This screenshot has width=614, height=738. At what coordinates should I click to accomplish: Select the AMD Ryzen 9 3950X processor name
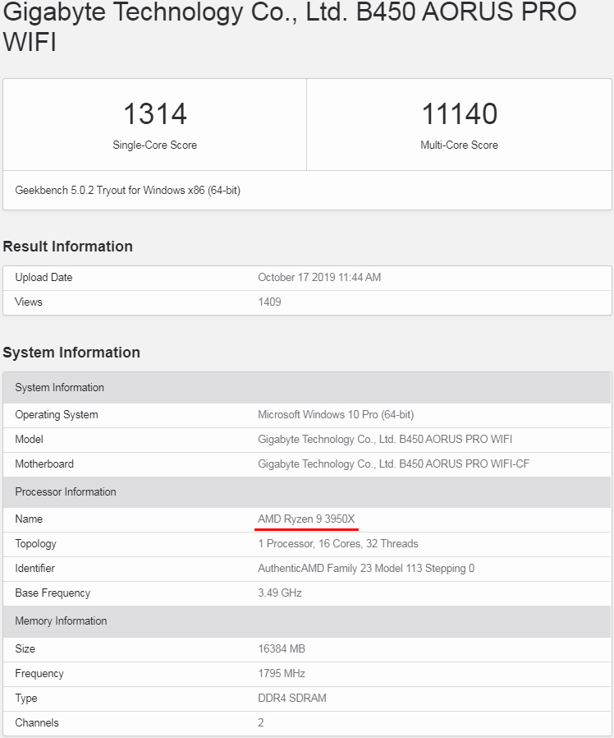click(x=306, y=519)
